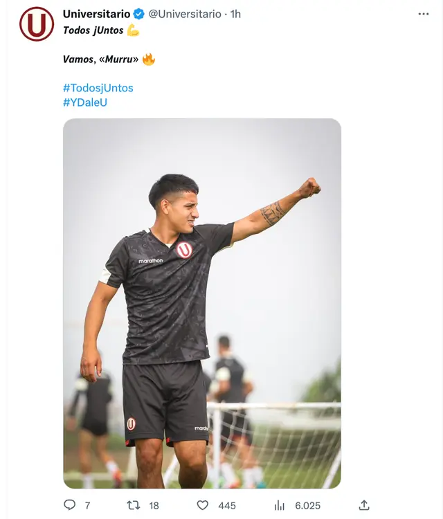443x519 pixels.
Task: Click the blue verified badge
Action: (x=139, y=14)
